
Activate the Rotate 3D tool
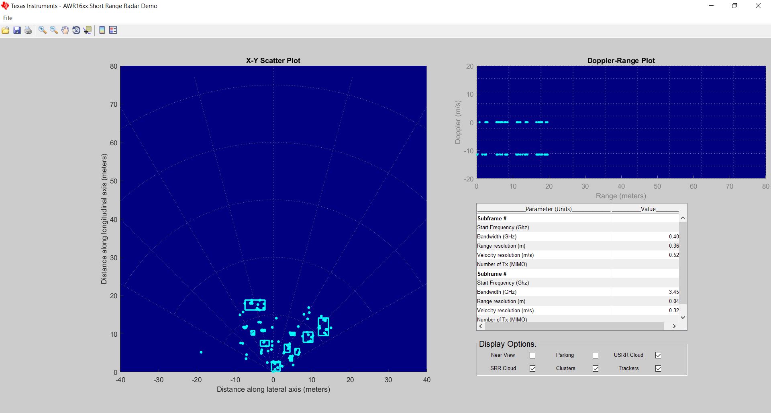coord(76,30)
